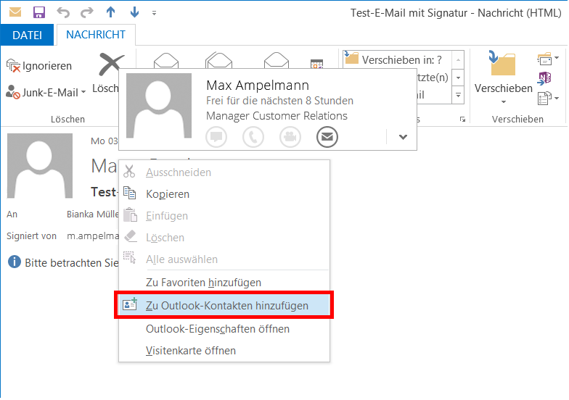Switch to the NACHRICHT ribbon tab
The width and height of the screenshot is (569, 400).
pos(96,35)
